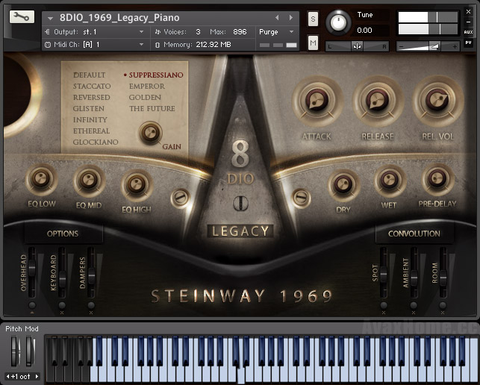
Task: Toggle the AMBIENT on/off button
Action: [414, 305]
